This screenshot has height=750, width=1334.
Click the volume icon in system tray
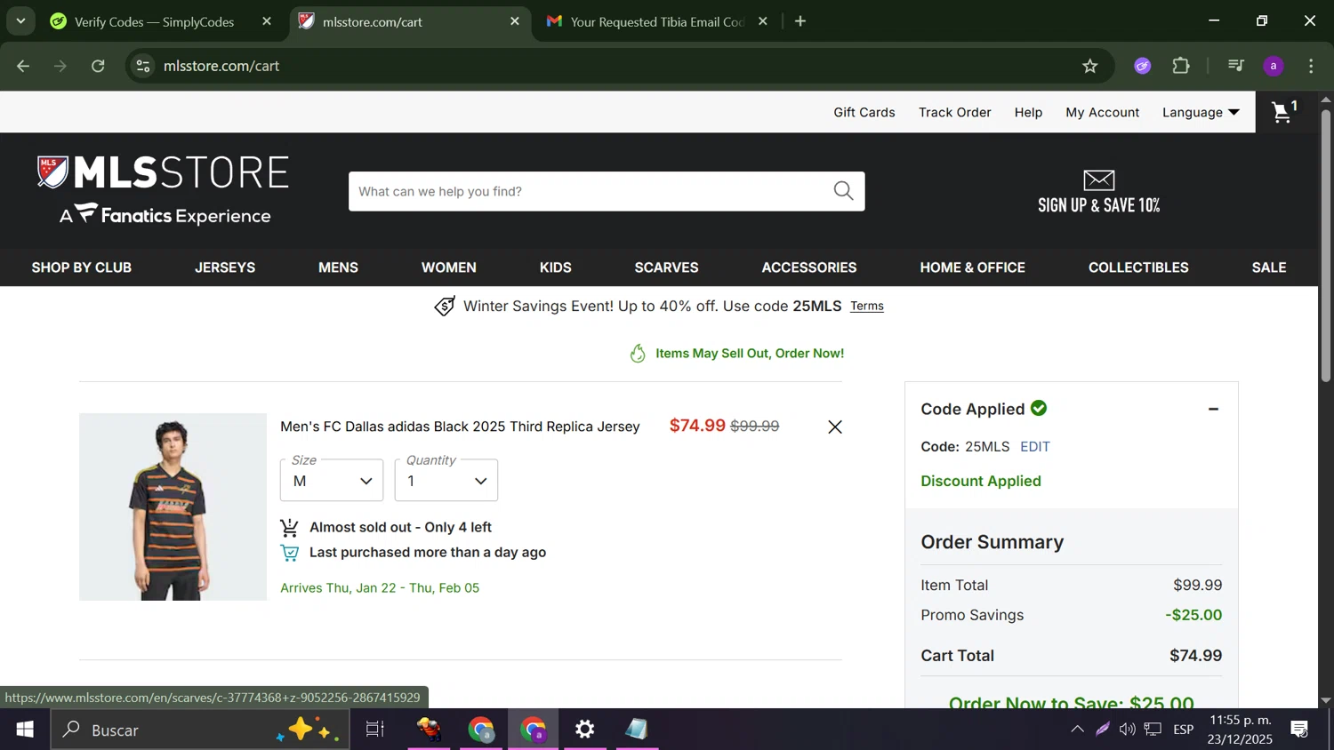pyautogui.click(x=1128, y=730)
